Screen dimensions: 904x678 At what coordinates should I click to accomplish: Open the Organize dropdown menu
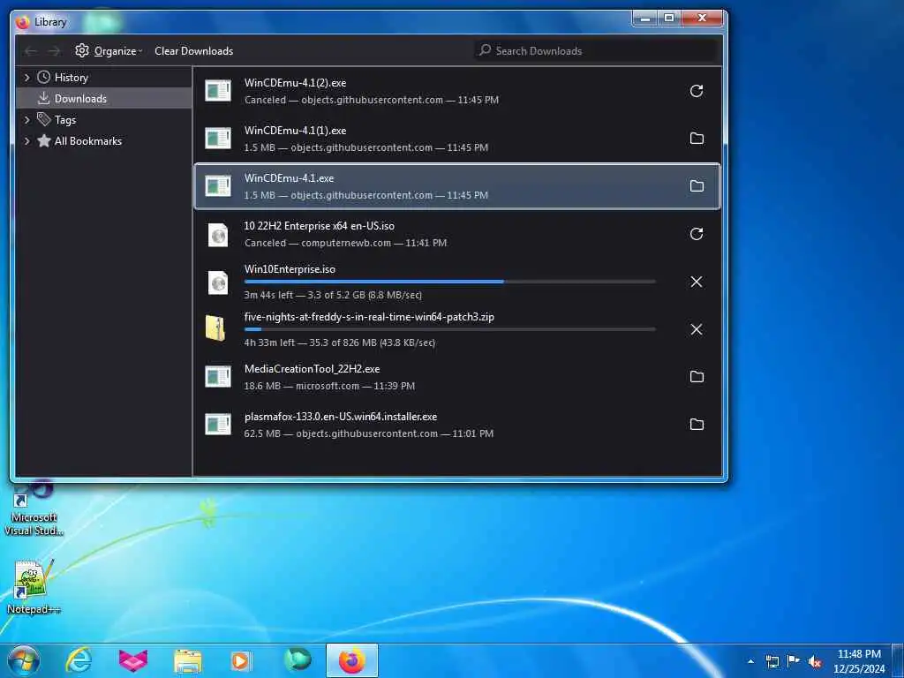pos(109,51)
